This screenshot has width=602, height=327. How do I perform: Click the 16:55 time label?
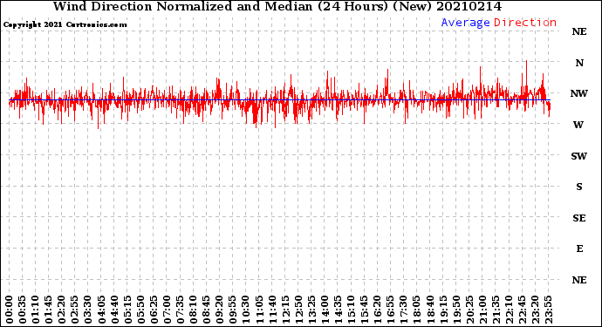click(x=391, y=310)
